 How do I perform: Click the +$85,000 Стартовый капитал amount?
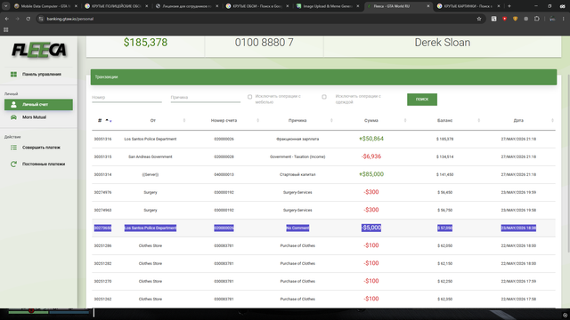(371, 174)
